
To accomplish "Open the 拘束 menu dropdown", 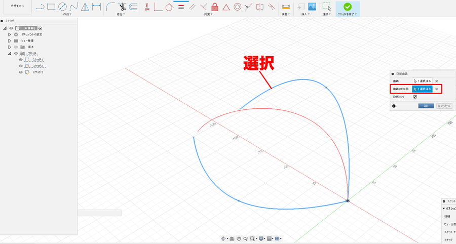I will 208,14.
